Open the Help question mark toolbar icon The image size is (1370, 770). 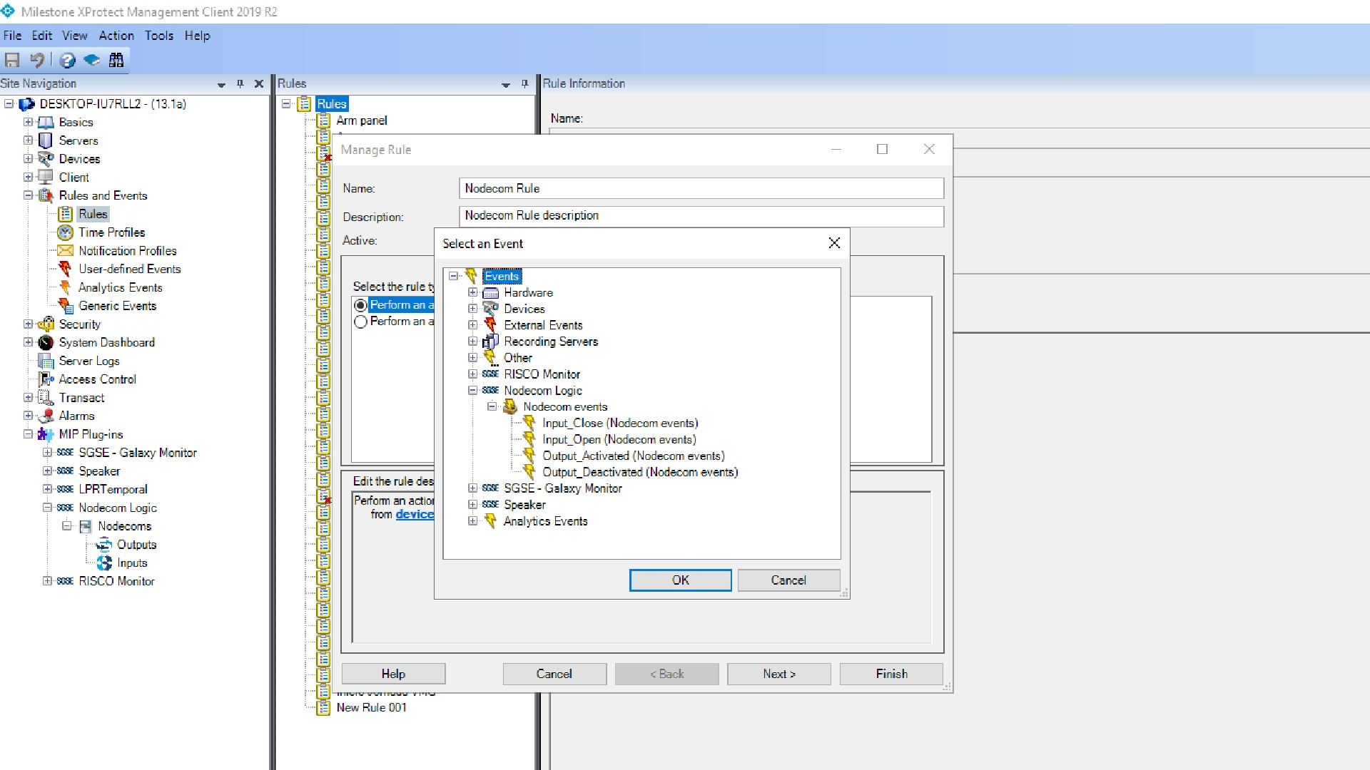[68, 61]
